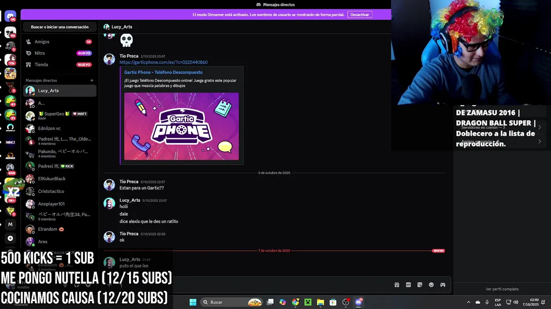Click Tio Preca avatar beside Estan para un Gartic

coord(109,185)
